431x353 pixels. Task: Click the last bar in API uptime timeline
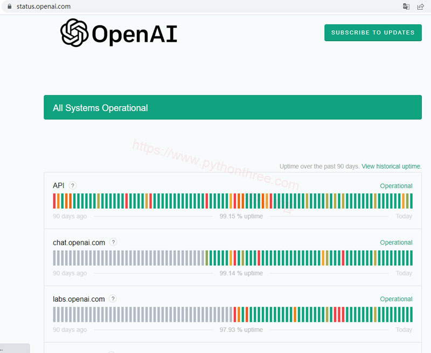pos(411,201)
